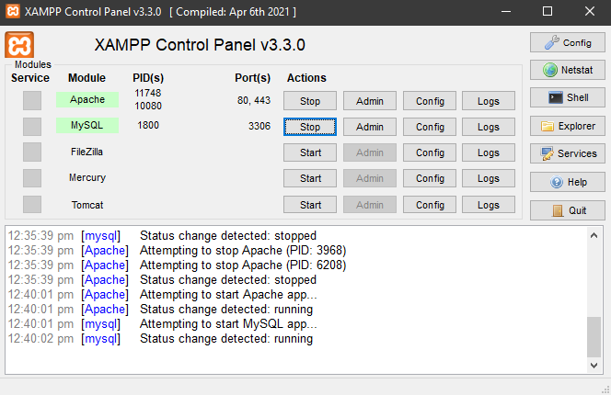Toggle the Apache service checkbox

coord(32,100)
